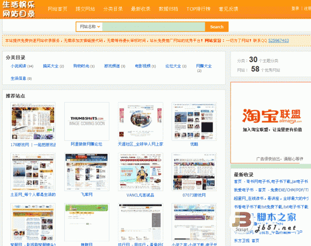Image resolution: width=311 pixels, height=246 pixels.
Task: Click the 登录 login link
Action: 295,8
